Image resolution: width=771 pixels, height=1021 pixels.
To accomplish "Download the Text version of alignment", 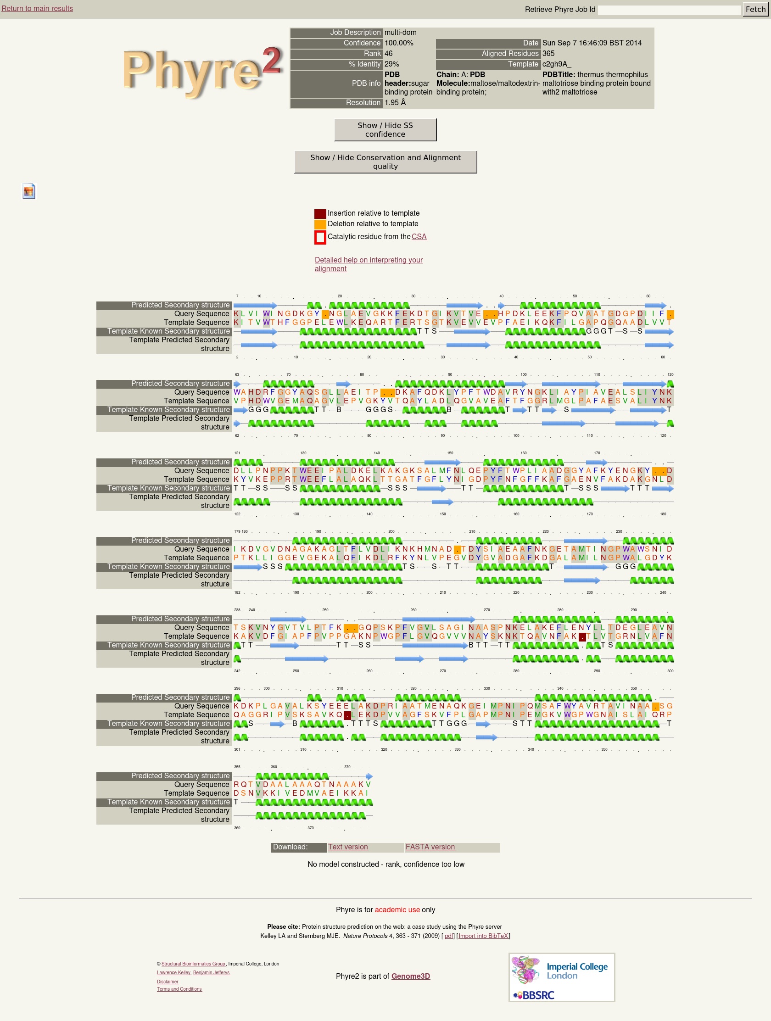I will click(x=348, y=847).
